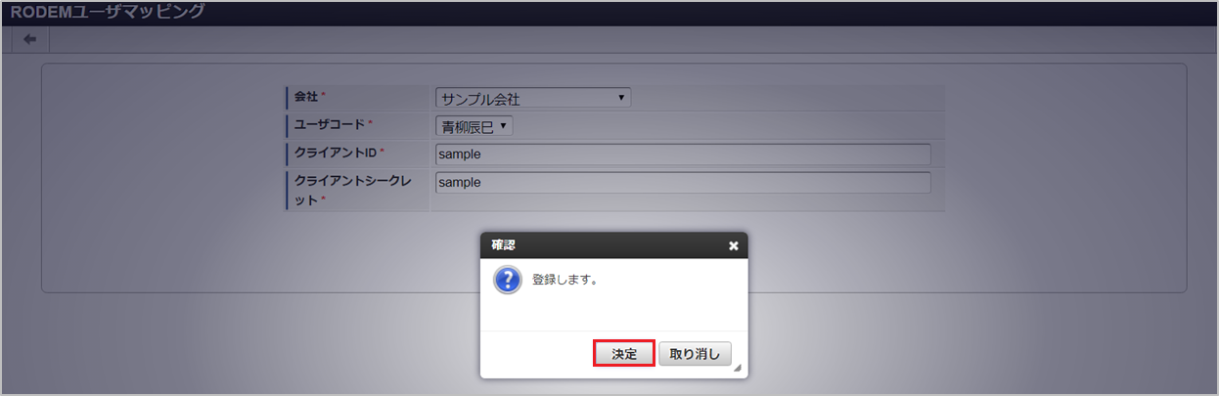The height and width of the screenshot is (396, 1219).
Task: Cancel with the 取り消し button
Action: (695, 354)
